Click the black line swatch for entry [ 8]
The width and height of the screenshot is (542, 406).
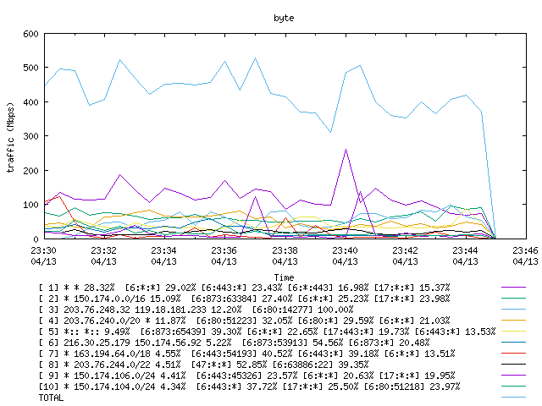[513, 365]
